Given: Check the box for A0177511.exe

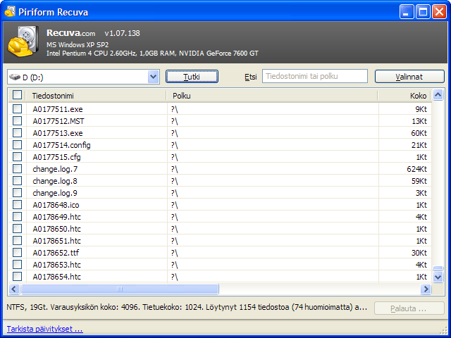Looking at the screenshot, I should tap(17, 109).
